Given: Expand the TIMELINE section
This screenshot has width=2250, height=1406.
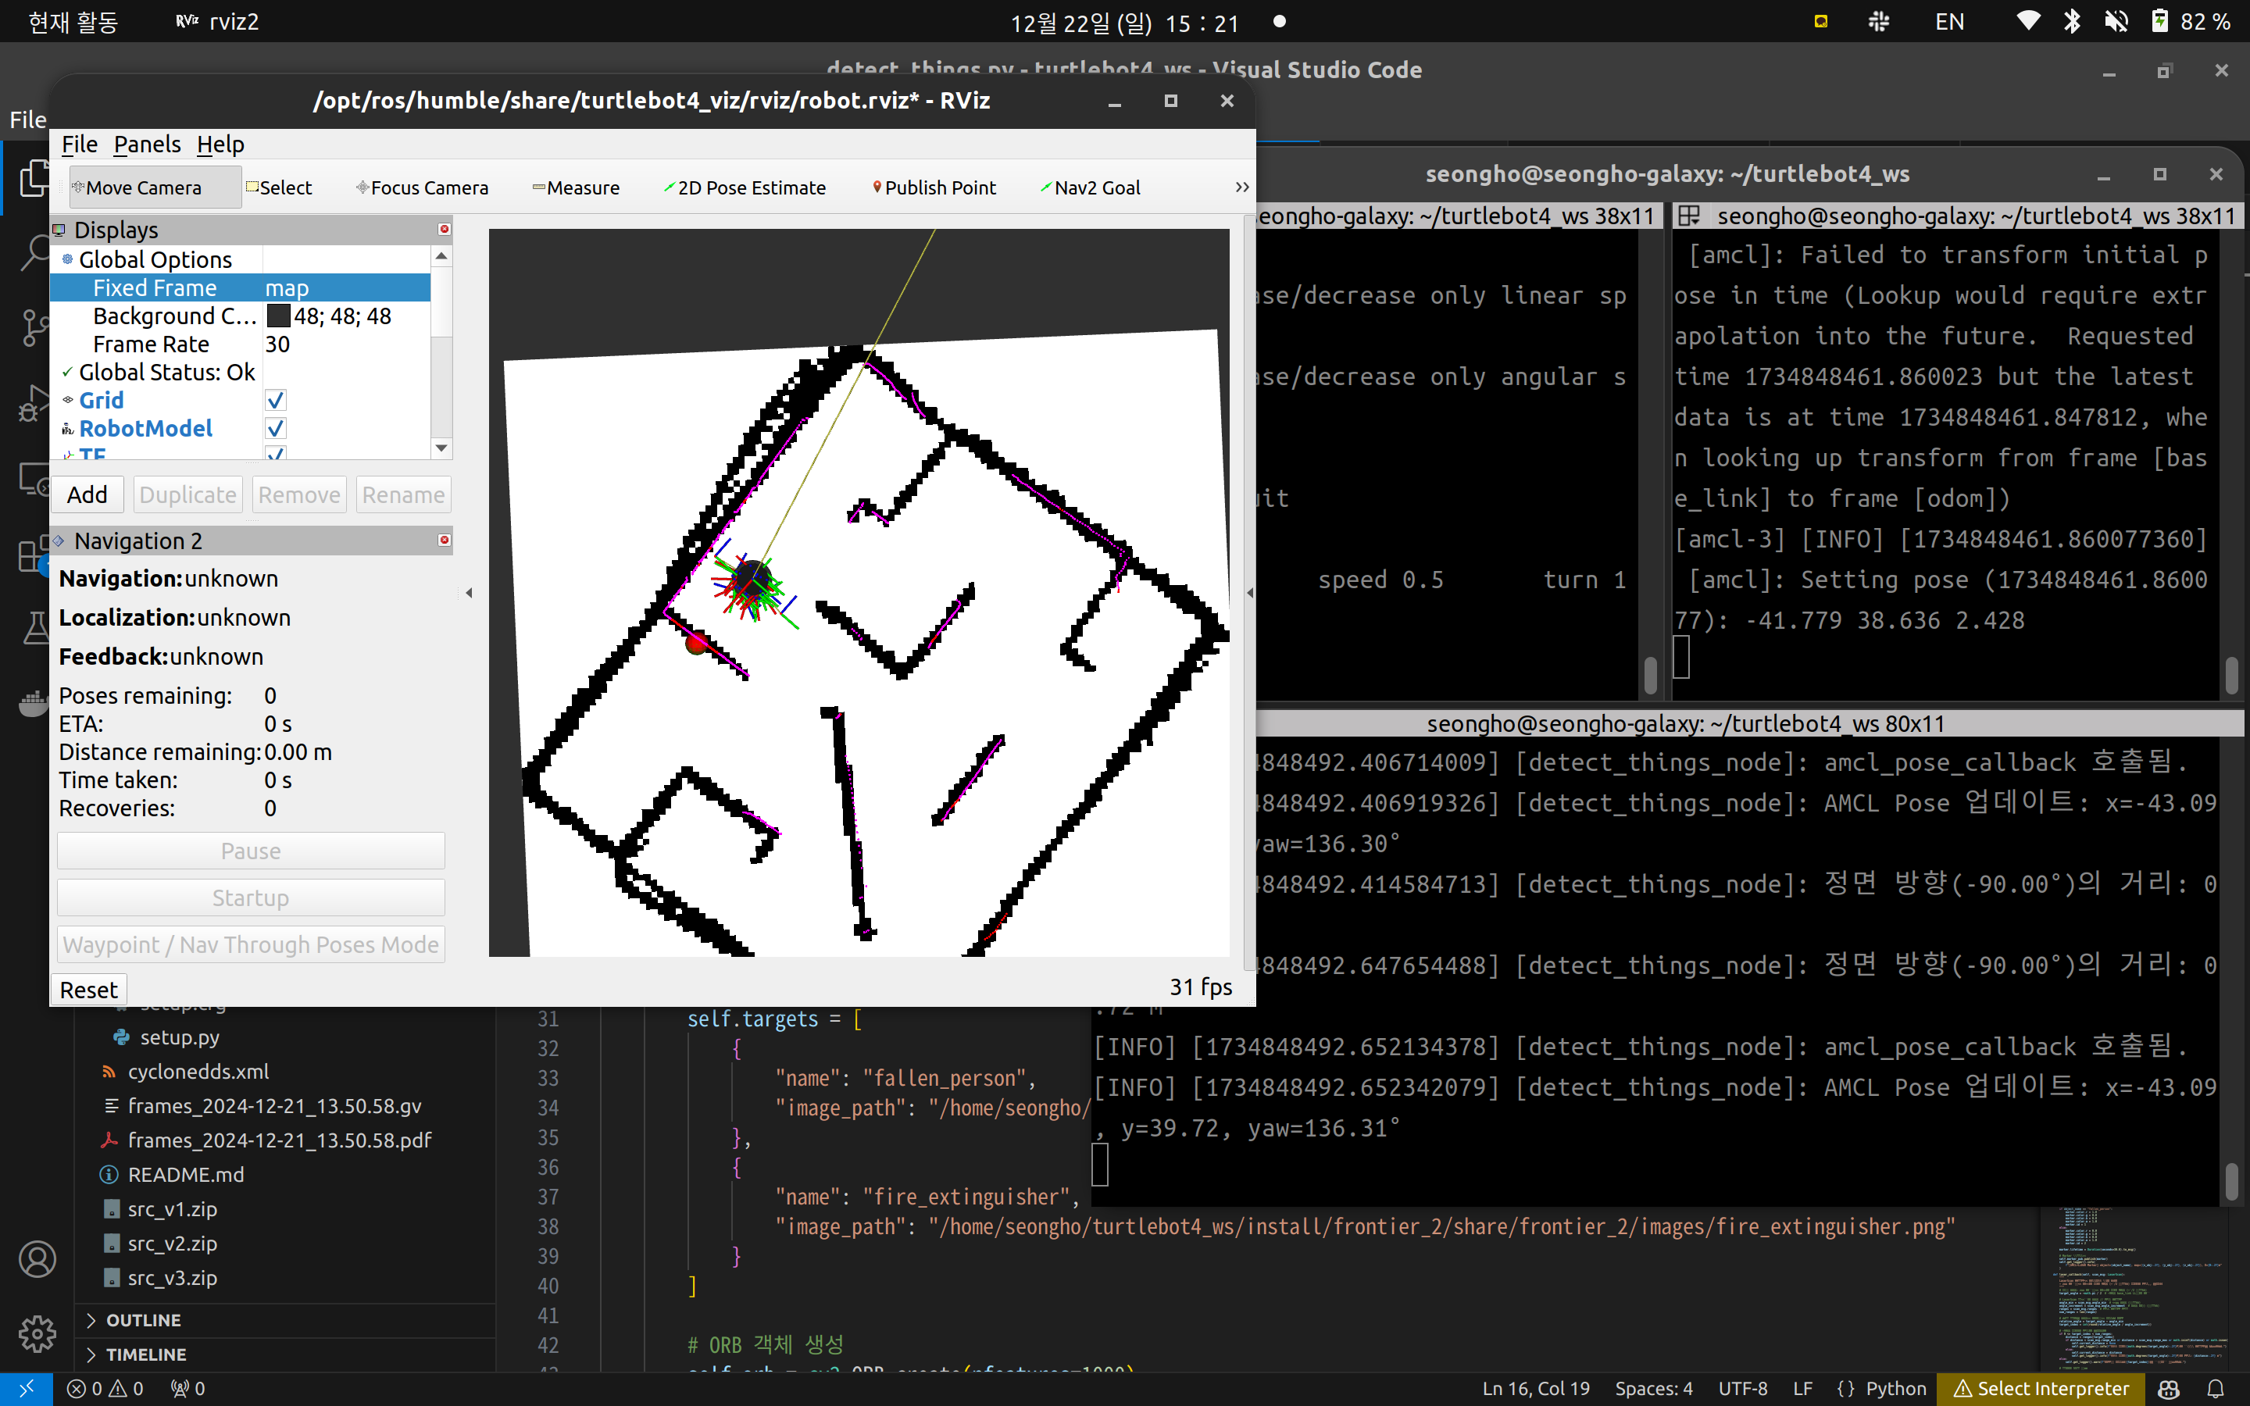Looking at the screenshot, I should (145, 1354).
